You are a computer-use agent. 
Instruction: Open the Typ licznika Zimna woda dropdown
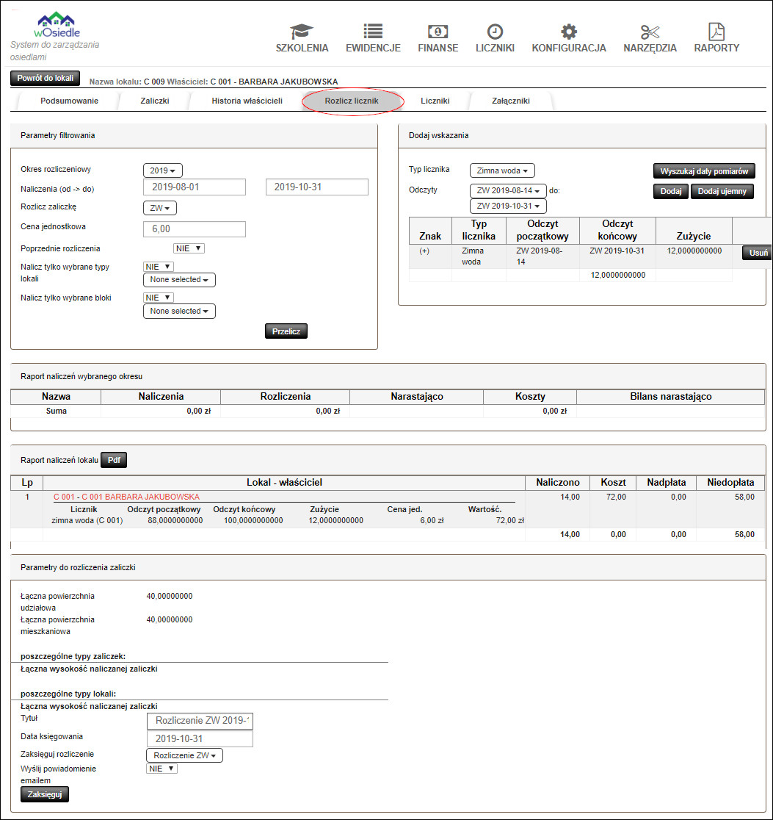tap(502, 170)
